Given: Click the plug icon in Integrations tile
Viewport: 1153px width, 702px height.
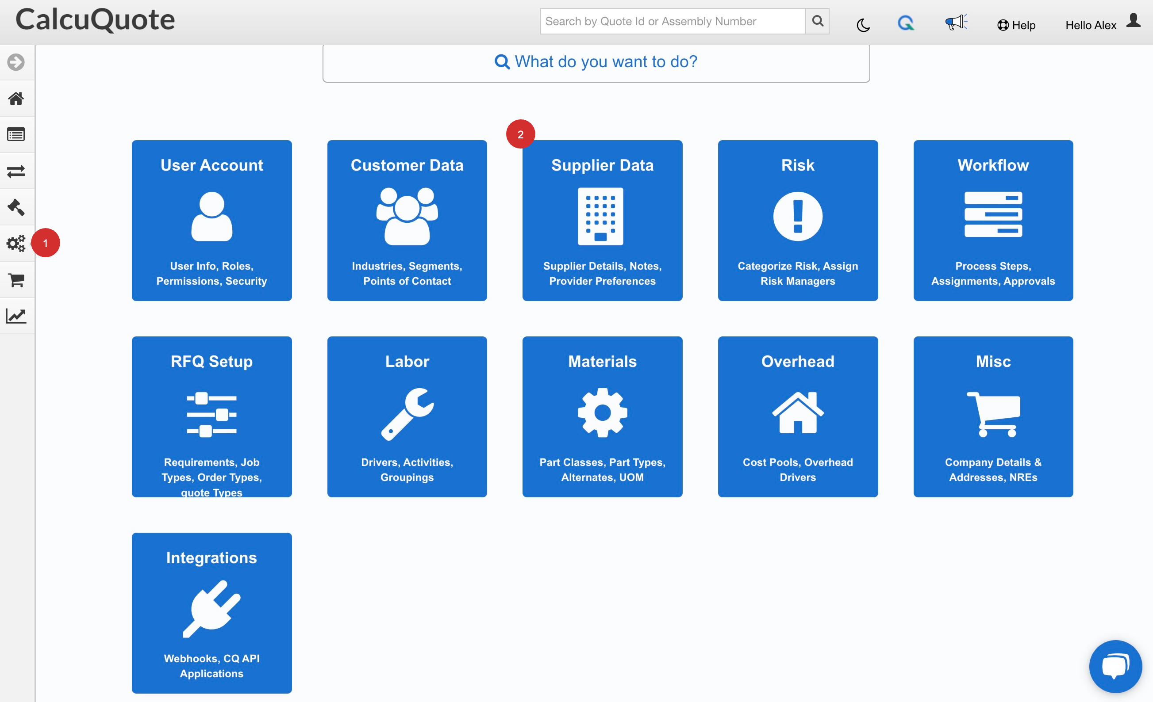Looking at the screenshot, I should [x=211, y=609].
